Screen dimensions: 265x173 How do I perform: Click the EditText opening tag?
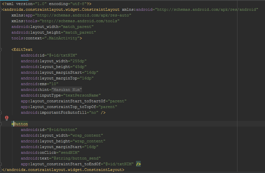[22, 50]
